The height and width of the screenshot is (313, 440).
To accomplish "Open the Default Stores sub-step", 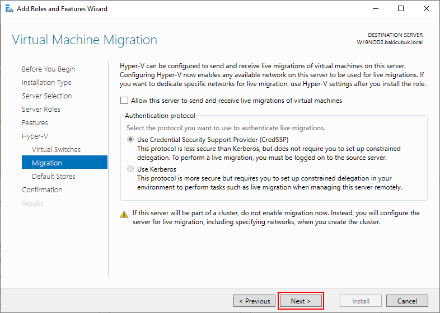I will [54, 176].
